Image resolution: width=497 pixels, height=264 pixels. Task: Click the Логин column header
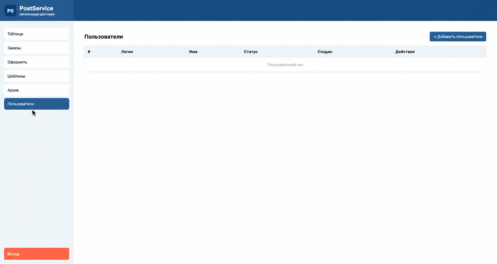127,52
